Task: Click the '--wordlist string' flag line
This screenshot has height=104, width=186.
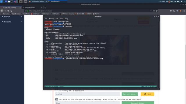Action: click(63, 54)
